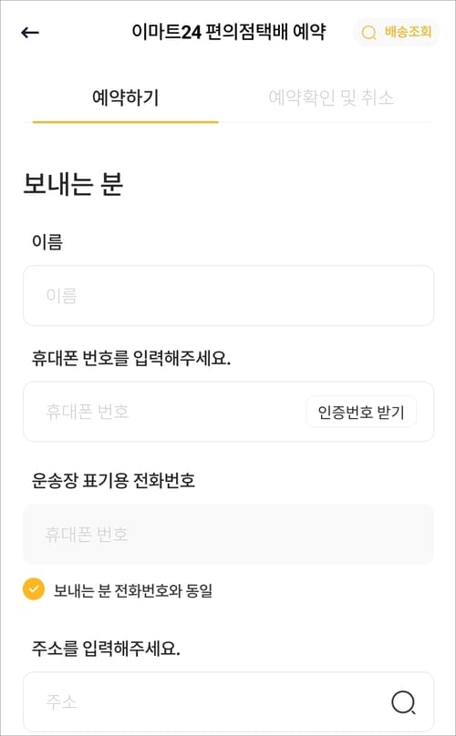Switch to 예약확인 및 취소 tab
The image size is (456, 736).
(331, 97)
